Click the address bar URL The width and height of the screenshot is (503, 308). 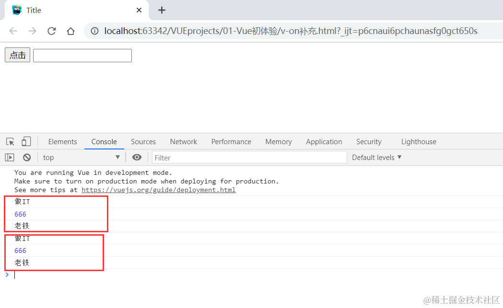point(291,31)
